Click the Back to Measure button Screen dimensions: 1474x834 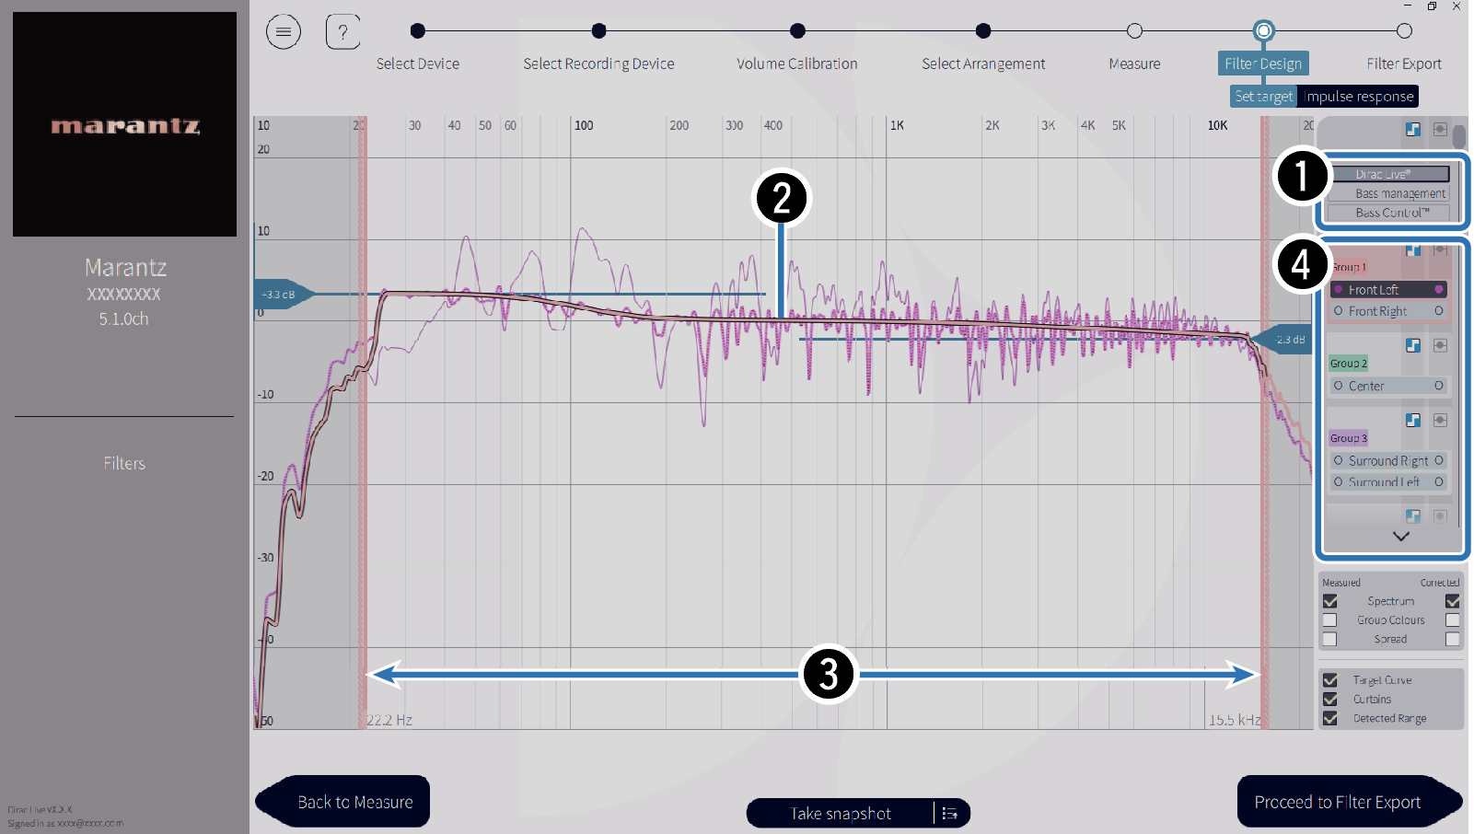[x=354, y=802]
